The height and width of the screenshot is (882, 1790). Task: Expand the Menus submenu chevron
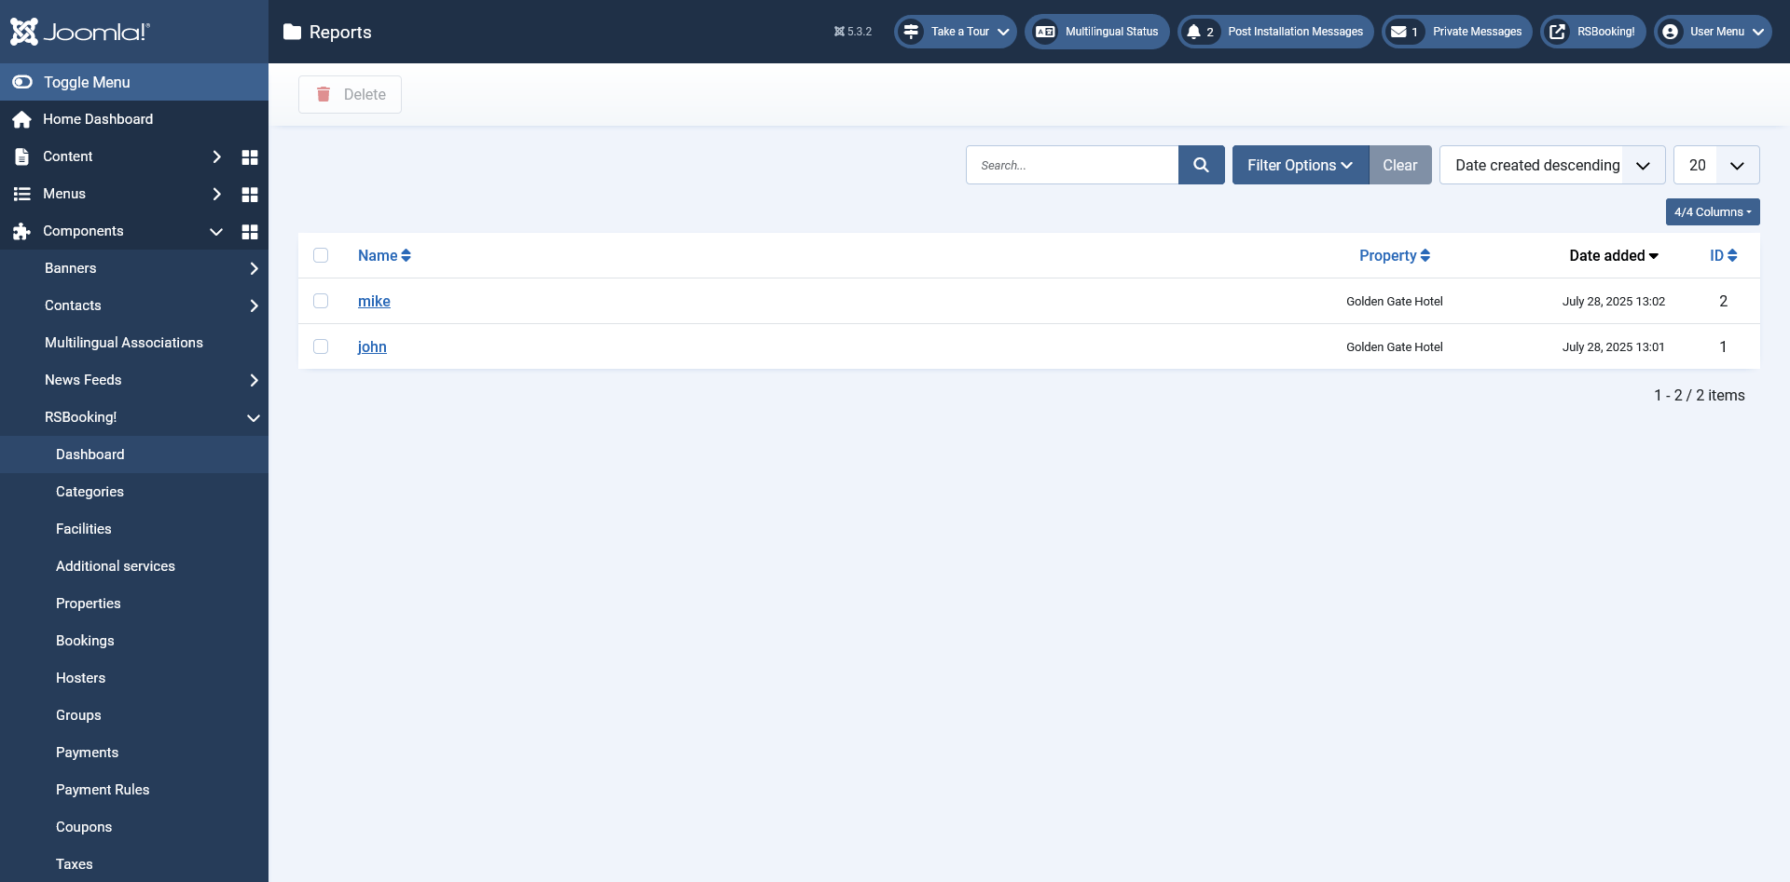(x=216, y=194)
